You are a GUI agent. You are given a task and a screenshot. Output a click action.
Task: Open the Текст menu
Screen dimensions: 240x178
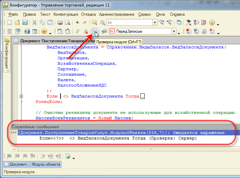click(45, 14)
